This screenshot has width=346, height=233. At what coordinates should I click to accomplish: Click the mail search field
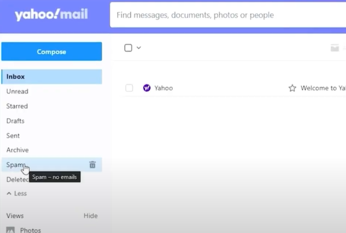228,15
